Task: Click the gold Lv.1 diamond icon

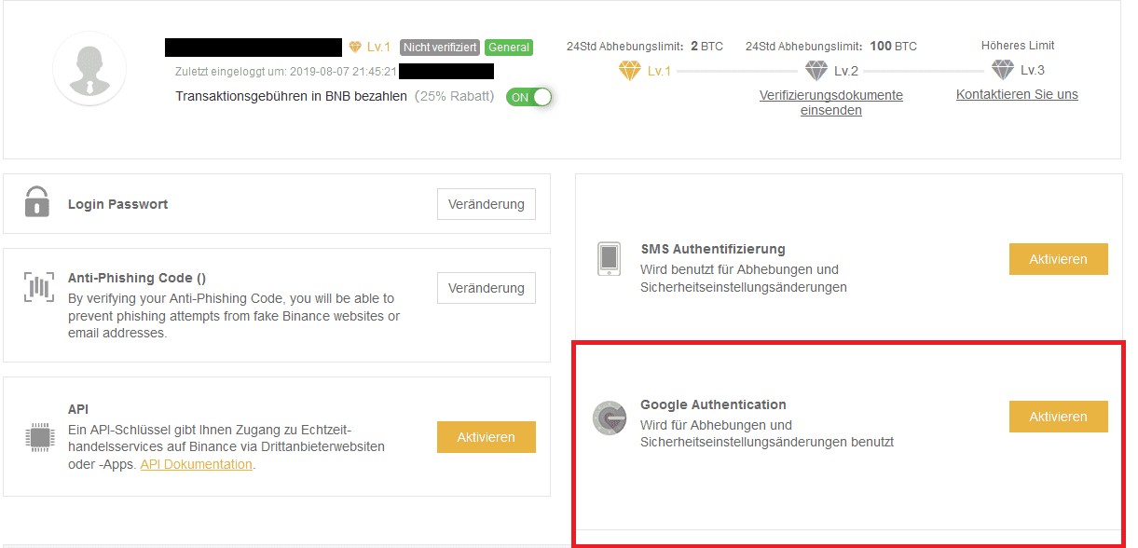Action: (630, 71)
